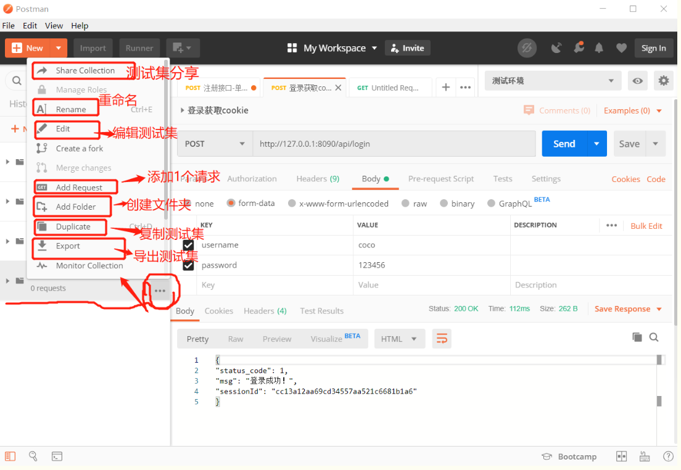This screenshot has height=470, width=681.
Task: Open the Save button dropdown arrow
Action: click(x=655, y=144)
